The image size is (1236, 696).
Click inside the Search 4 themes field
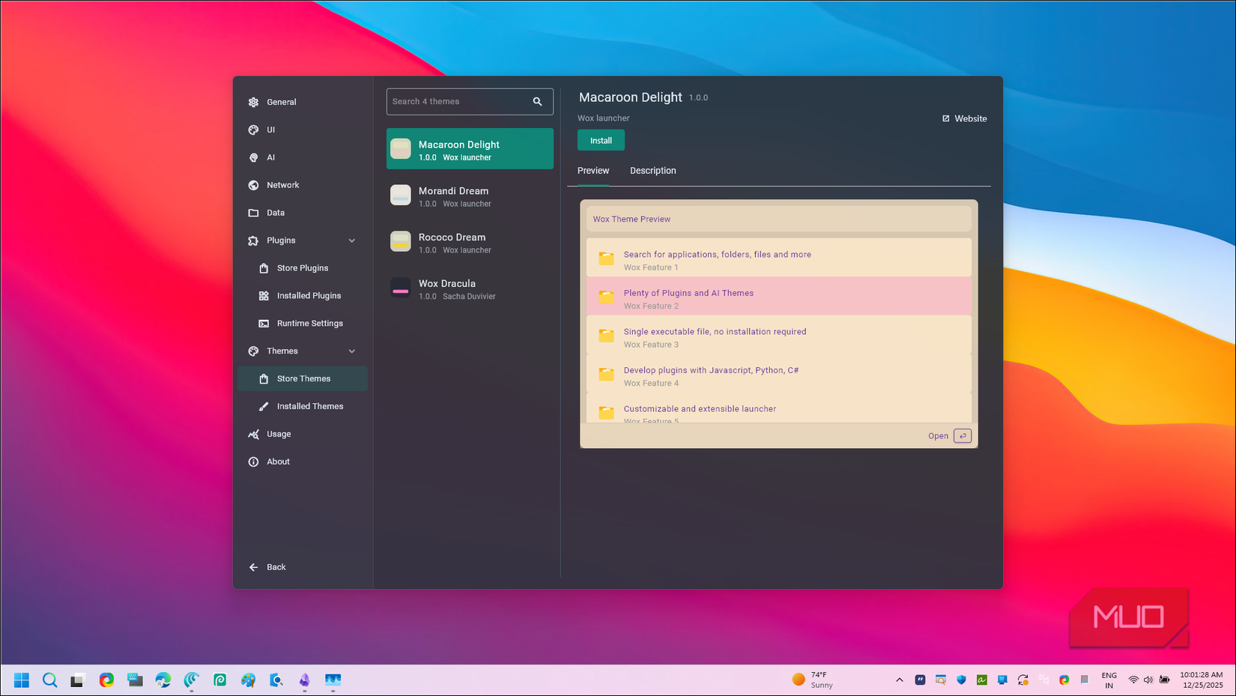[457, 101]
